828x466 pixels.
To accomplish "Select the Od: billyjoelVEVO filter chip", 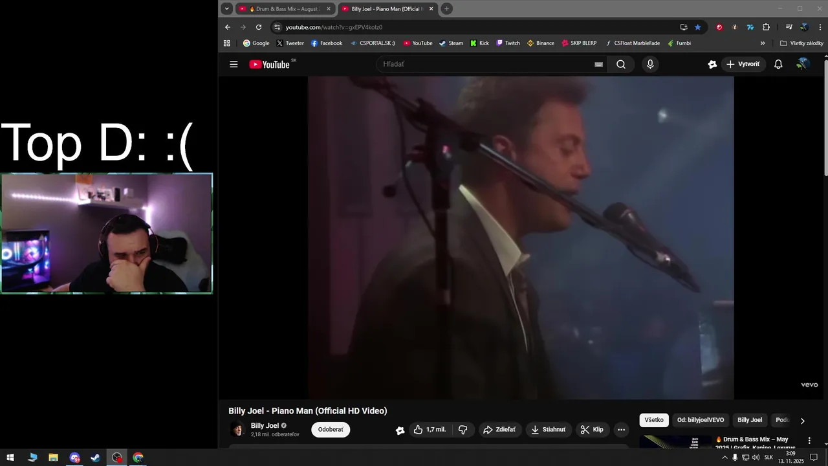I will point(701,420).
